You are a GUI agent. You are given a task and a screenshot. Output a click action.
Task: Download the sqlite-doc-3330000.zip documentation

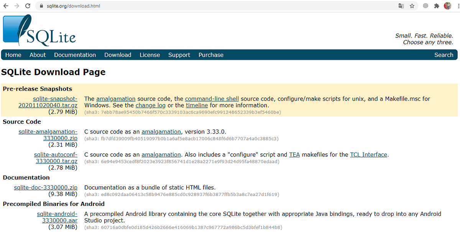[45, 187]
